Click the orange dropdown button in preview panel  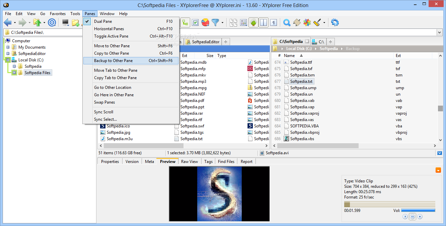tap(438, 170)
